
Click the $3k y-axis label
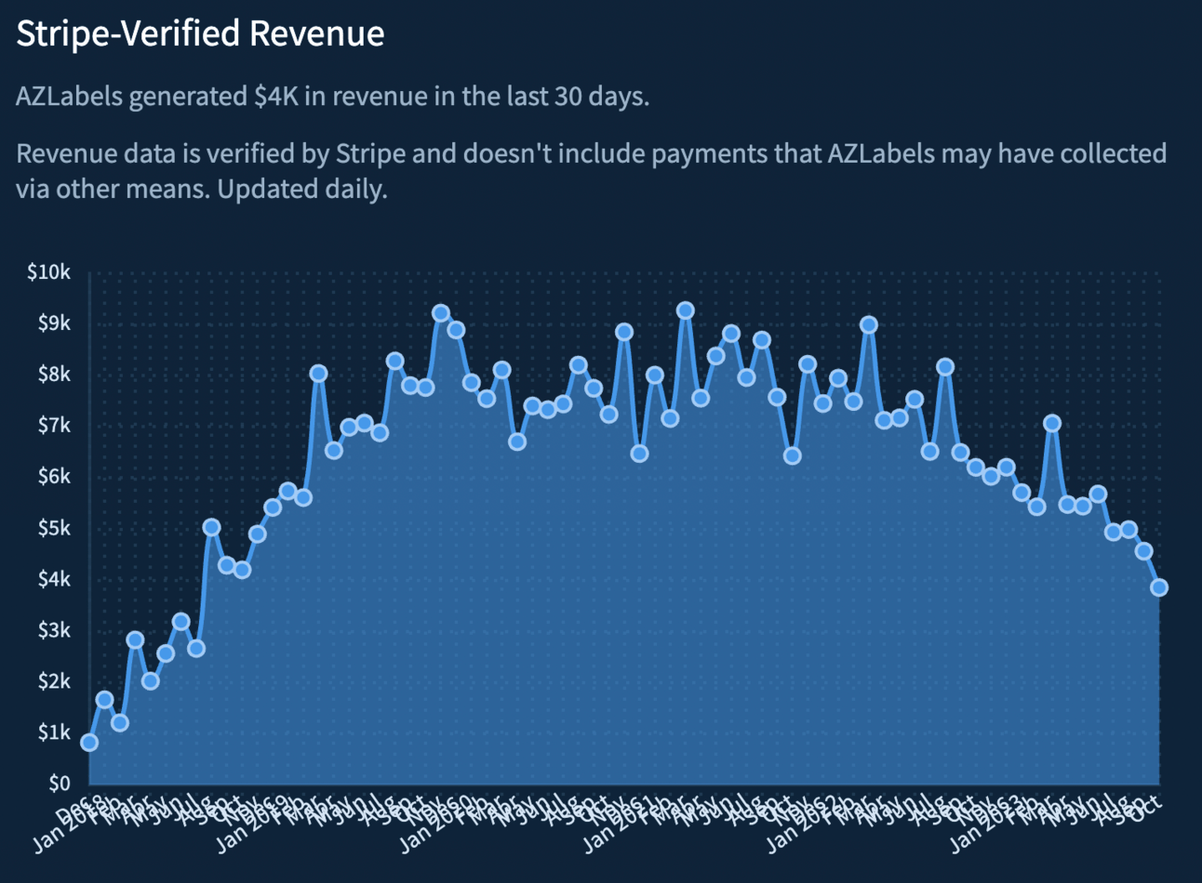pyautogui.click(x=54, y=630)
